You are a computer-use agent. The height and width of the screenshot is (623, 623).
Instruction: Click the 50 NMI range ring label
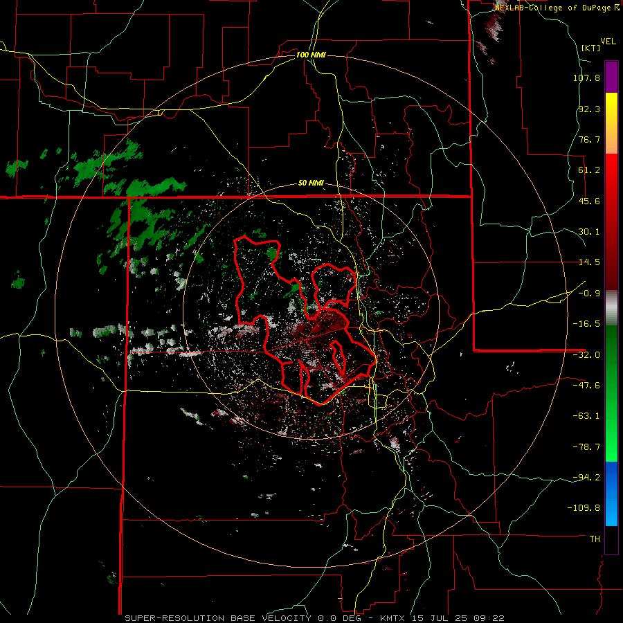[311, 183]
